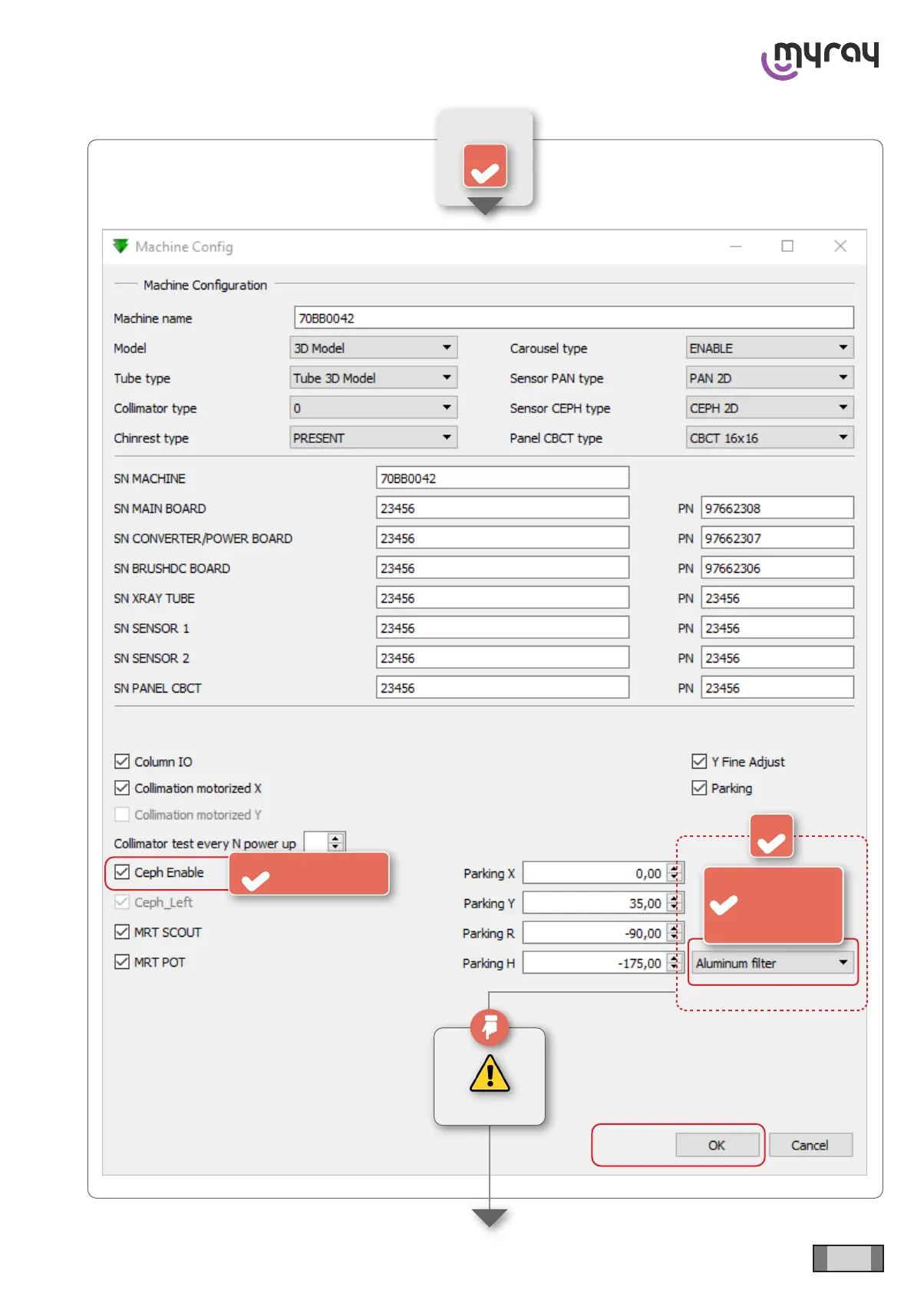This screenshot has width=914, height=1293.
Task: Click the Parking Y spinner arrows
Action: [674, 903]
